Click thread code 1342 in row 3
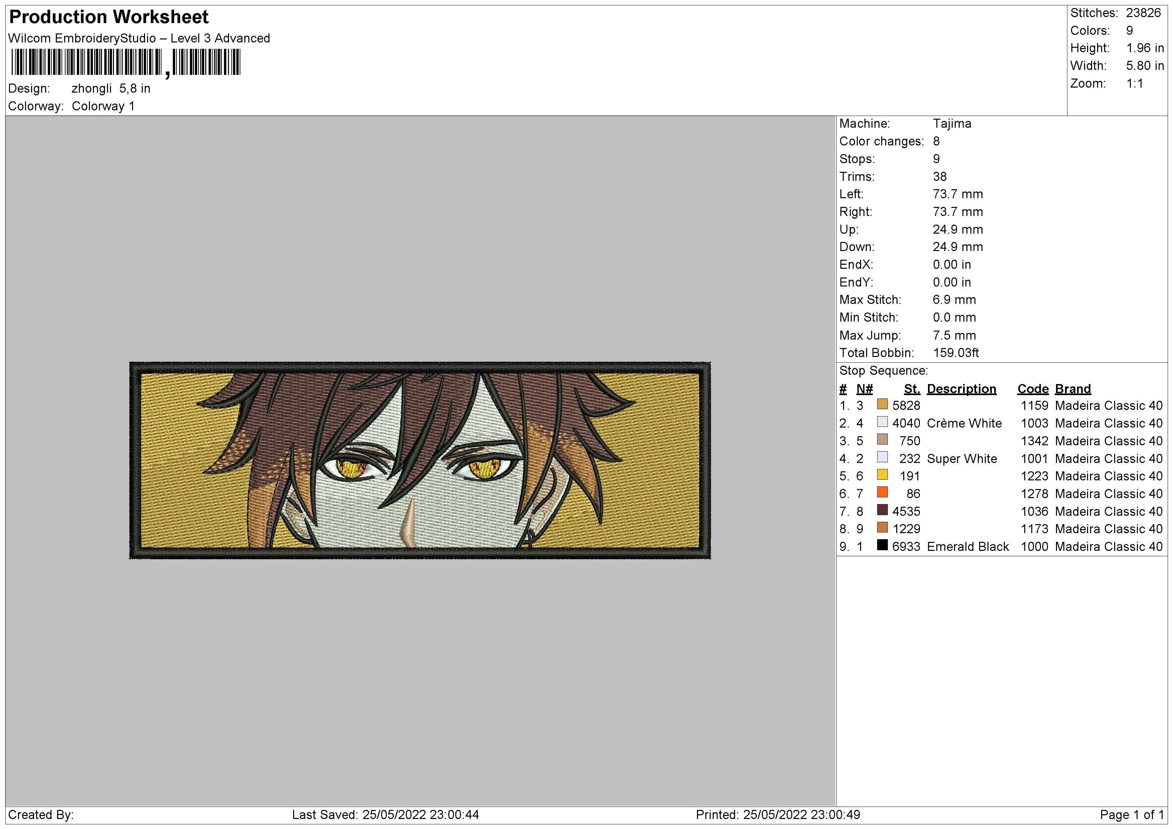Viewport: 1173px width, 829px height. tap(1035, 441)
